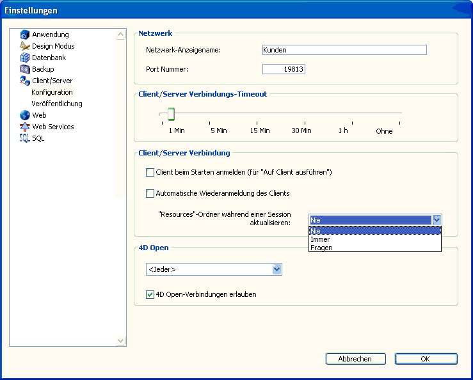Select the Design Modus pencil icon
This screenshot has width=473, height=380.
coord(25,46)
